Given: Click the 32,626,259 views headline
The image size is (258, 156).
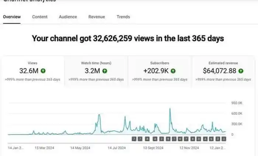Looking at the screenshot, I should pyautogui.click(x=128, y=38).
